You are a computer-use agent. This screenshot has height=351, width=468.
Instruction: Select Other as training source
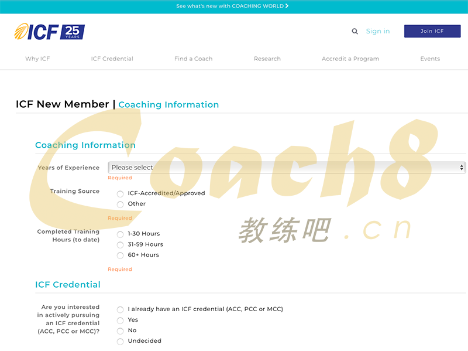pyautogui.click(x=121, y=205)
